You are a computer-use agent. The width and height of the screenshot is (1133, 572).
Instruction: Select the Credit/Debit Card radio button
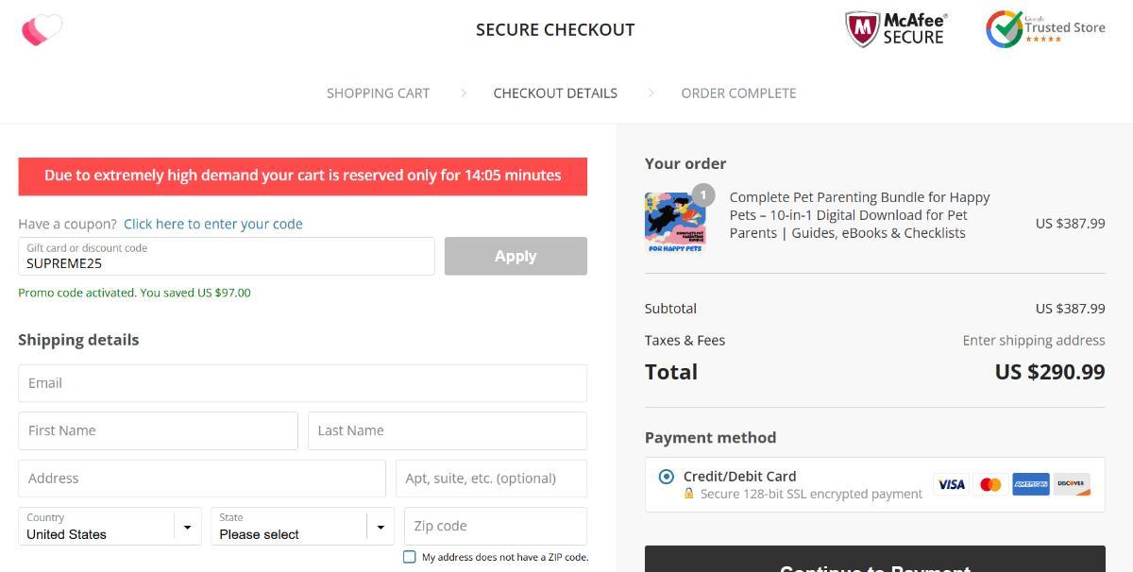(667, 477)
